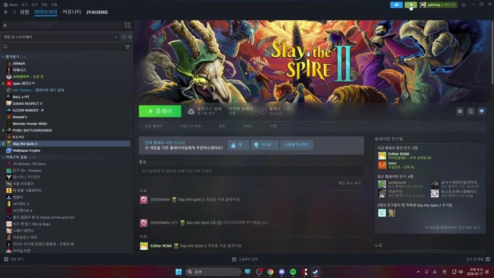Show hidden tray icons chevron
Screen dimensions: 494x278
pyautogui.click(x=418, y=272)
